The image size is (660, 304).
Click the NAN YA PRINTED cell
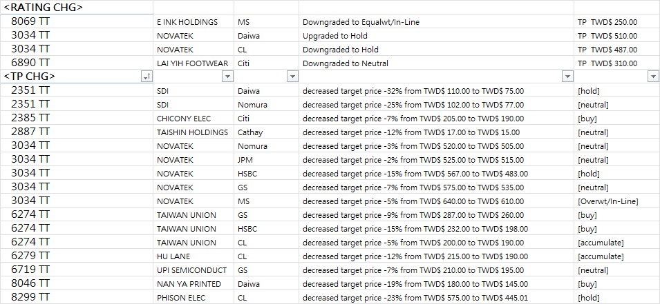coord(194,284)
